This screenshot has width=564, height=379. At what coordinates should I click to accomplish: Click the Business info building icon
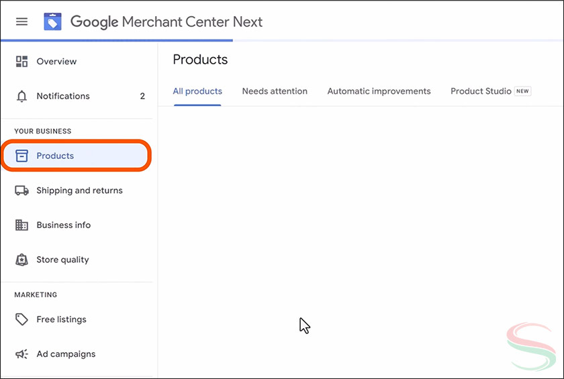[21, 225]
